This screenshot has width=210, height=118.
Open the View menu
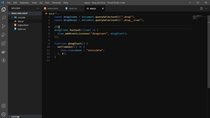pyautogui.click(x=34, y=3)
